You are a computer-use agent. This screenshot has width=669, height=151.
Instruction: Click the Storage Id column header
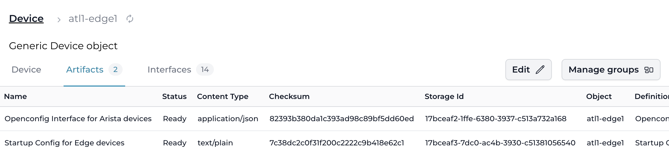point(444,96)
